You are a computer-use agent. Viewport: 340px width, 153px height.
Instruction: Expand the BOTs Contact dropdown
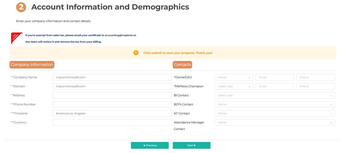275,104
